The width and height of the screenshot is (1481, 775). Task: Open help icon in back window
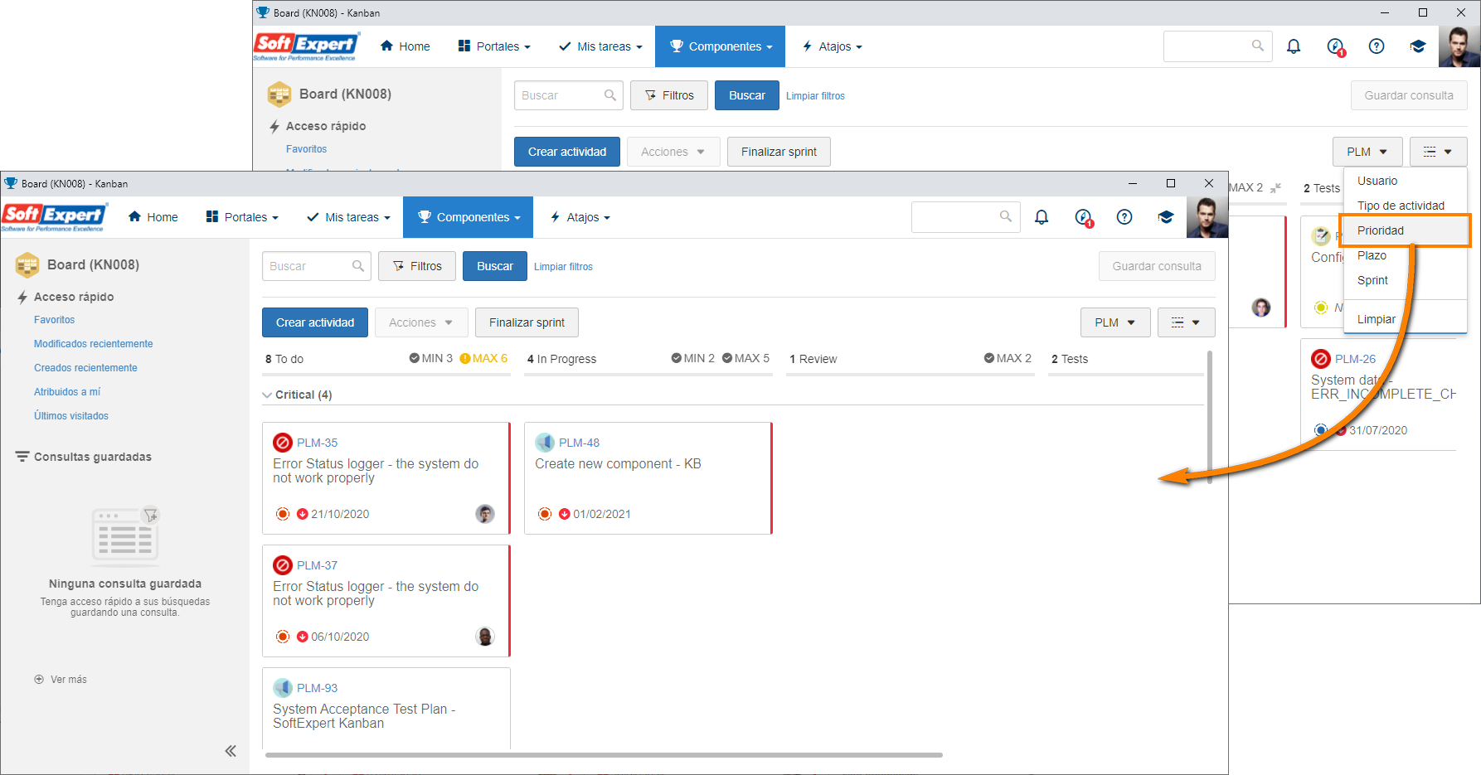tap(1377, 46)
